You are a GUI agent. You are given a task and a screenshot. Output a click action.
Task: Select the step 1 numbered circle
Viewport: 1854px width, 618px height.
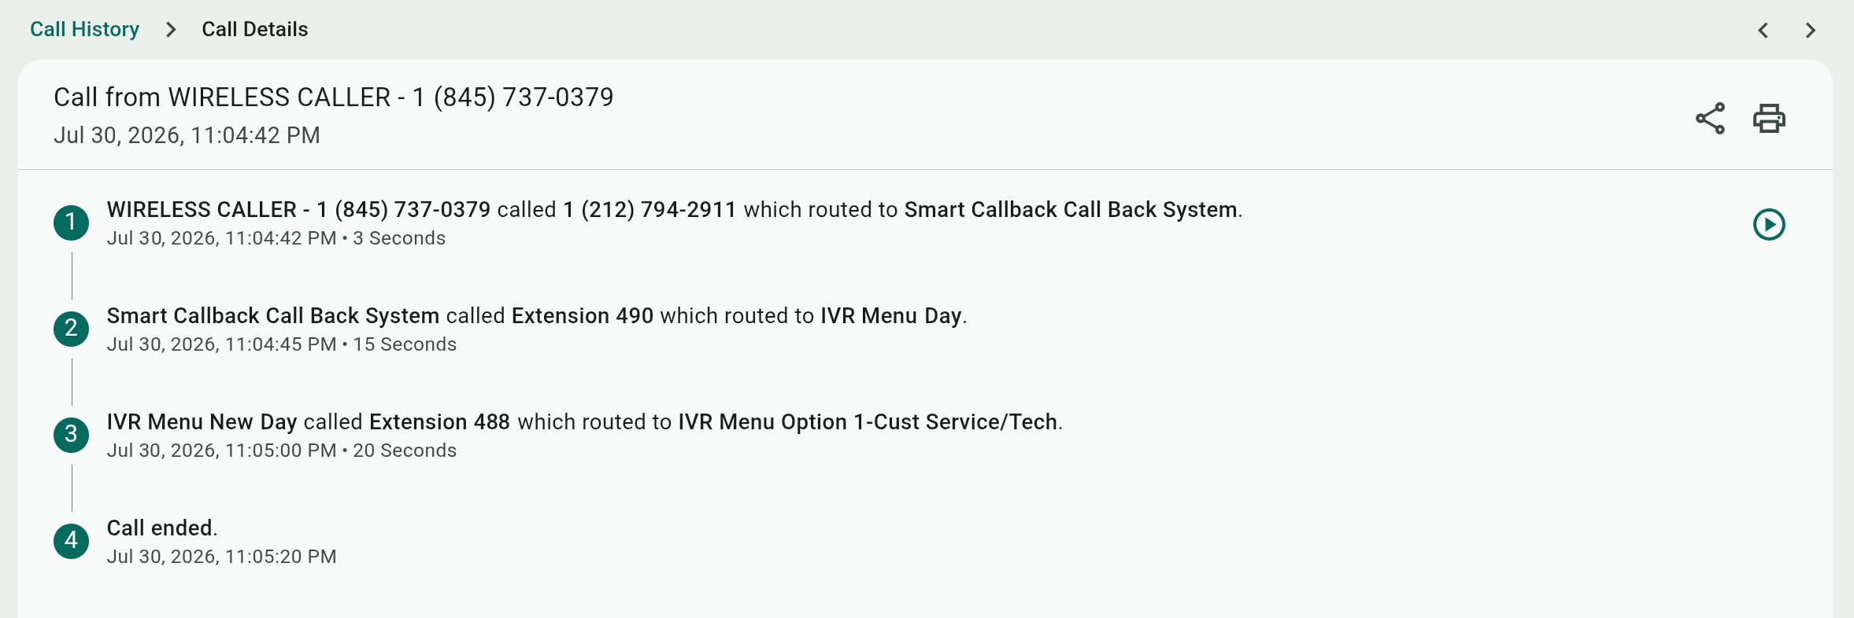pyautogui.click(x=71, y=223)
